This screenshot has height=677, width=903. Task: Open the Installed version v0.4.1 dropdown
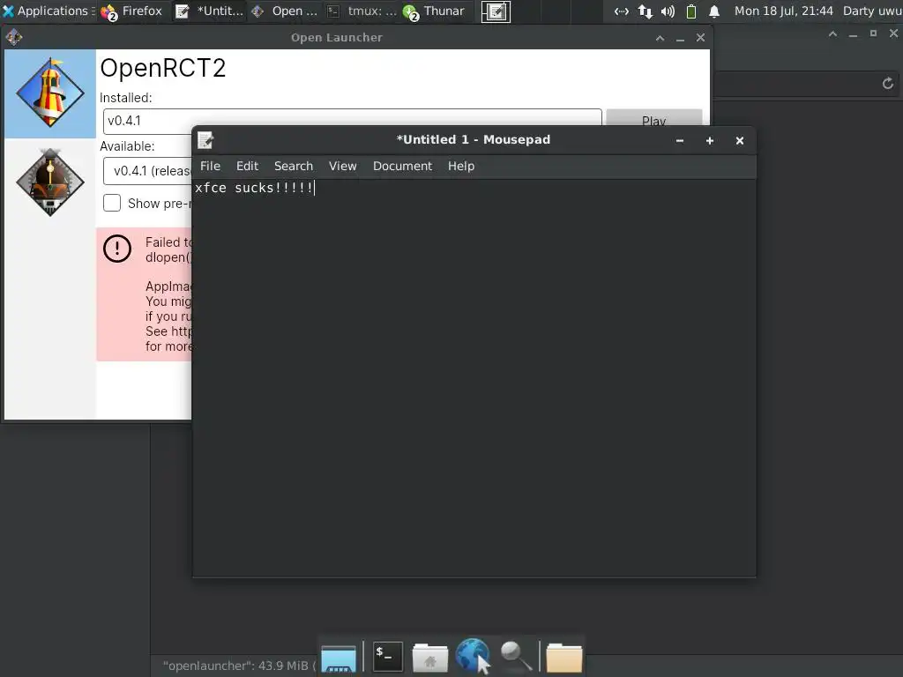353,120
